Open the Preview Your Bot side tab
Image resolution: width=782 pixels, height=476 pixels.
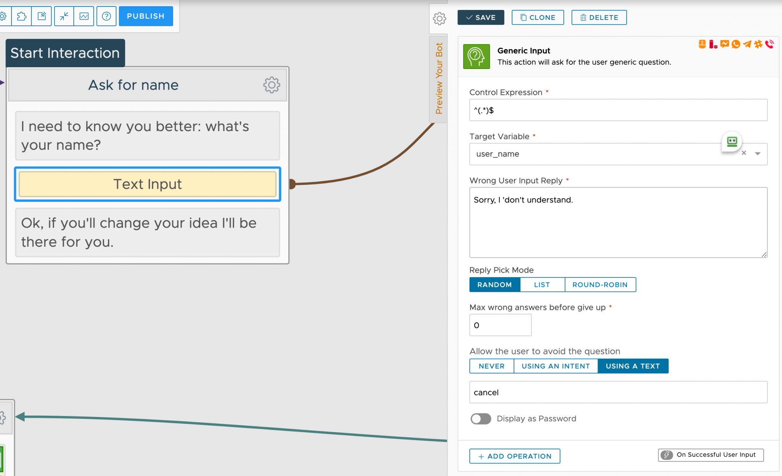click(439, 79)
